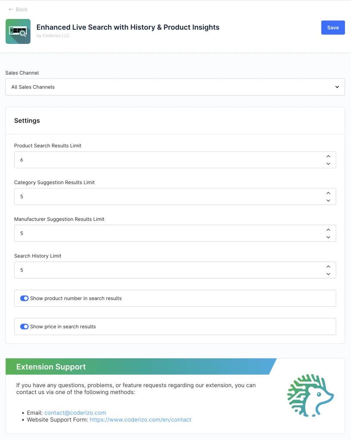Save the extension settings

(333, 27)
